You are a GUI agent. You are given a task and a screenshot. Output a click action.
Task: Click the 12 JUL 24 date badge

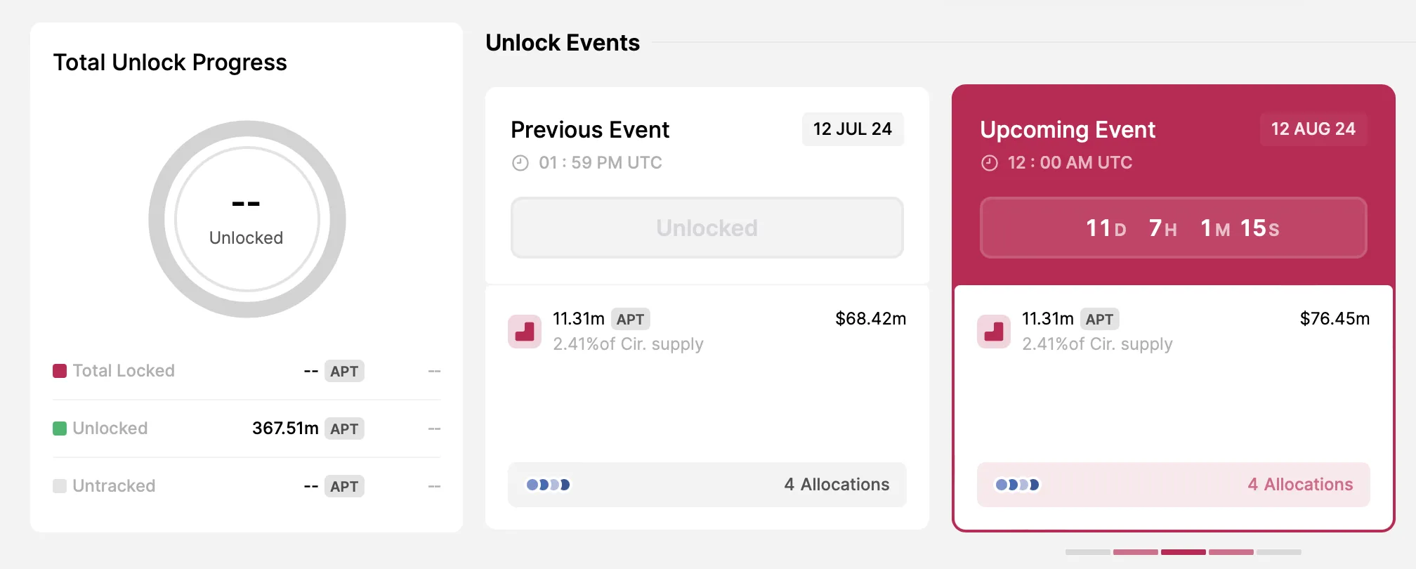pos(852,129)
